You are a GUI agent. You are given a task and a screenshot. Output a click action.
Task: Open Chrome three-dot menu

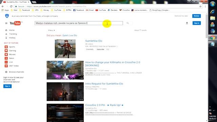pyautogui.click(x=205, y=6)
